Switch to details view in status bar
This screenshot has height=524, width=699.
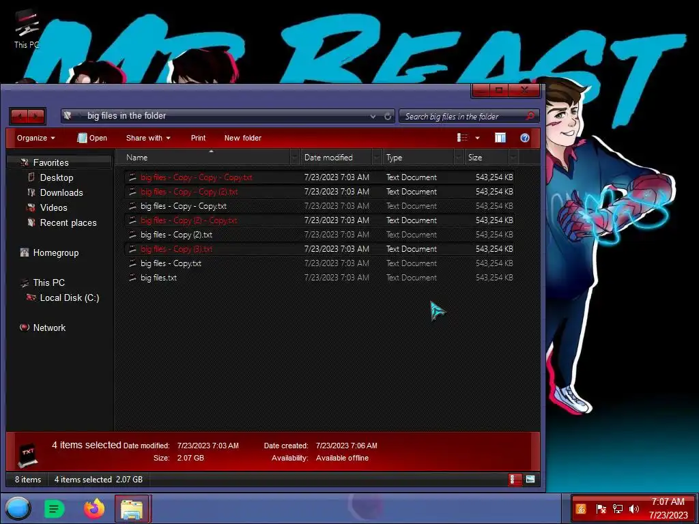515,480
